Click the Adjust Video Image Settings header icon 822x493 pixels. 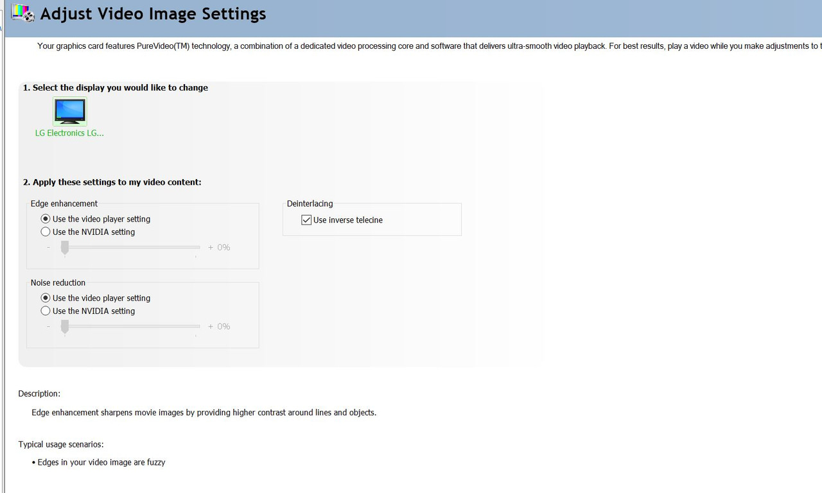[22, 13]
